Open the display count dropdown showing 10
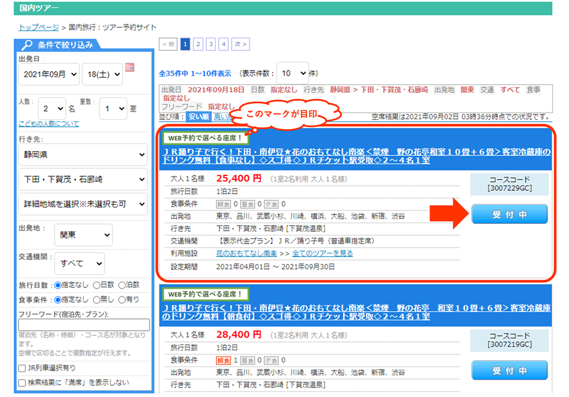The width and height of the screenshot is (569, 397). [x=292, y=73]
